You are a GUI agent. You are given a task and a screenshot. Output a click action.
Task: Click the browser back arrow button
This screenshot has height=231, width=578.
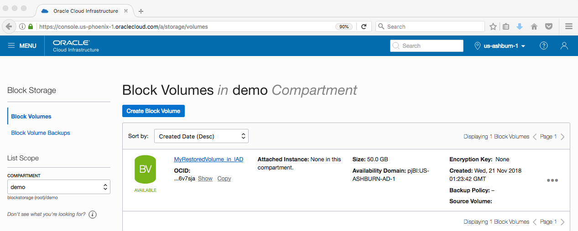coord(9,26)
